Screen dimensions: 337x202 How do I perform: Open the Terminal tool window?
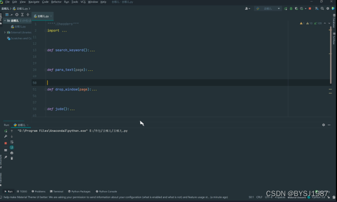56,192
